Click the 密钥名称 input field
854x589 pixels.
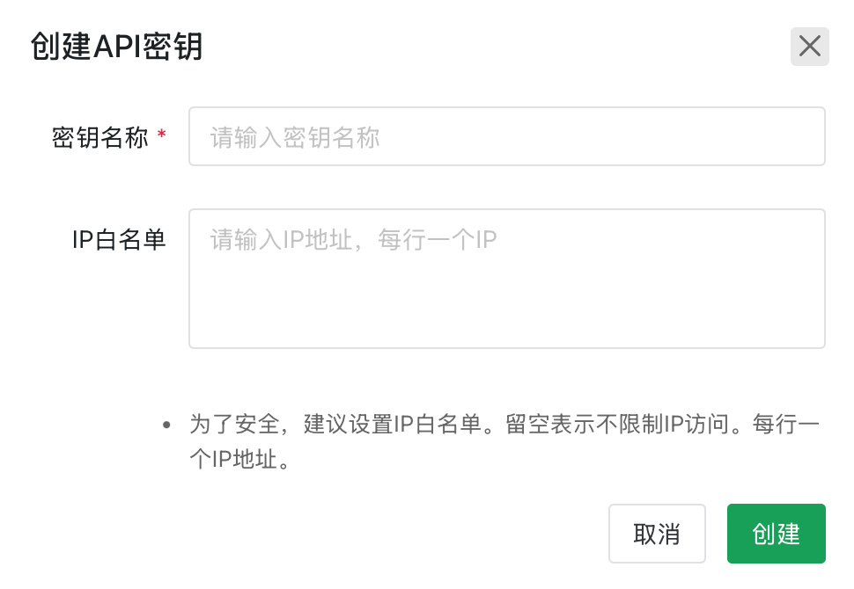click(x=506, y=136)
